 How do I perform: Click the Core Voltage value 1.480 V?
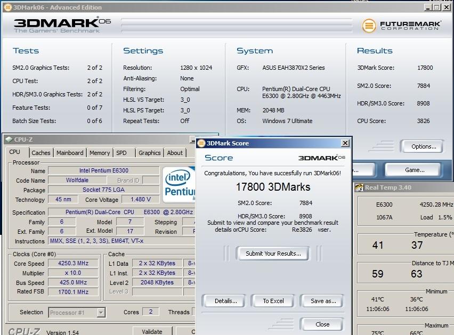[141, 199]
